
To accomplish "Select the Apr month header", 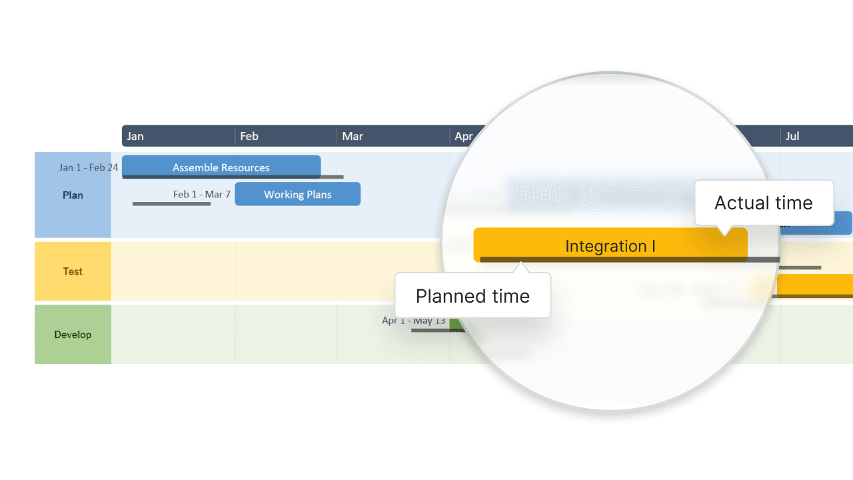I will pyautogui.click(x=463, y=136).
